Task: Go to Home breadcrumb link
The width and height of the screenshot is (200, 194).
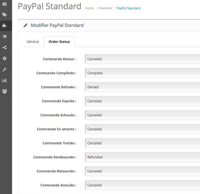Action: click(x=89, y=8)
